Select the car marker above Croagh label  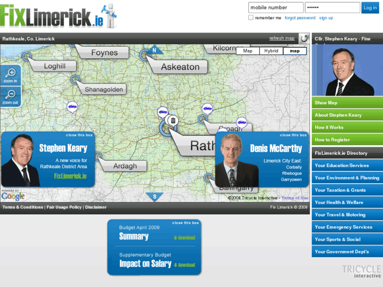point(208,108)
